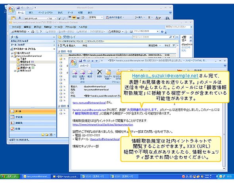
Task: Collapse the taro_nomura@intranet.local mailbox tree
Action: [12, 56]
